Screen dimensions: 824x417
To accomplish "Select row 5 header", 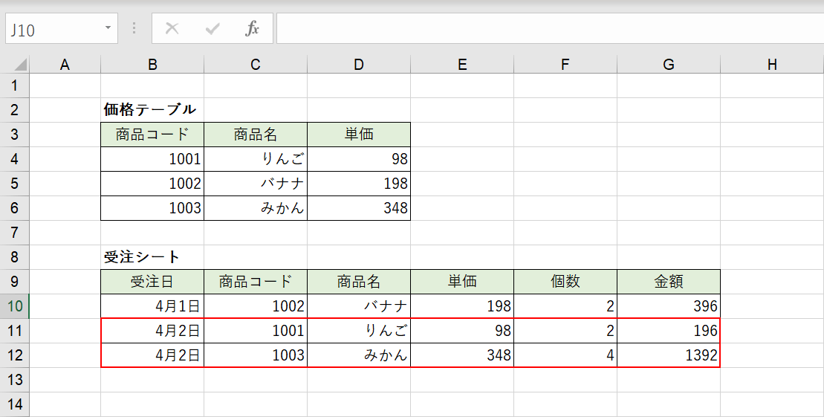I will 14,184.
